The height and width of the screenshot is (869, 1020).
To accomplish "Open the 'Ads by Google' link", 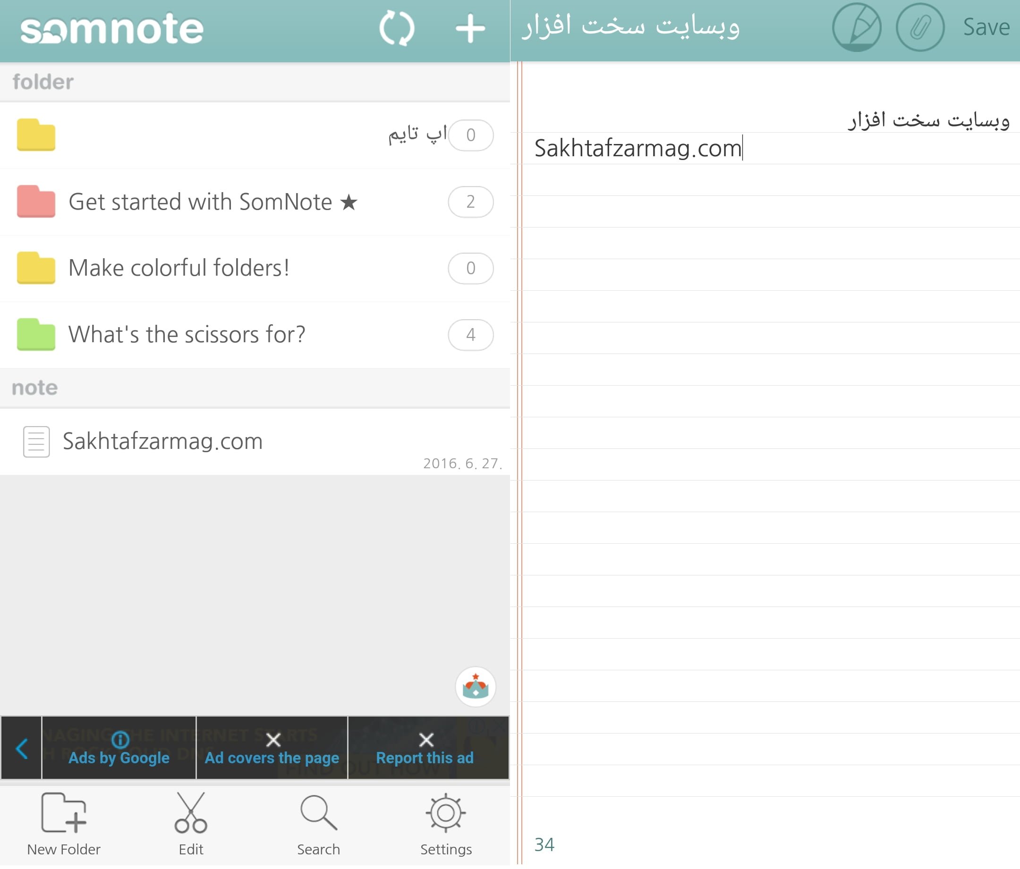I will click(x=119, y=758).
